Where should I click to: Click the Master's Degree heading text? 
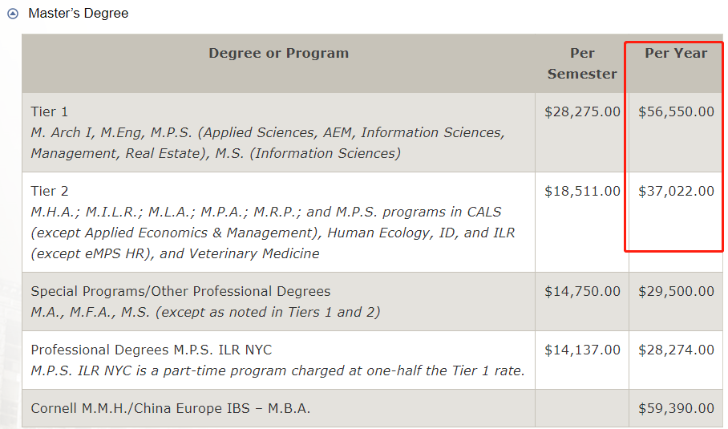(x=78, y=13)
